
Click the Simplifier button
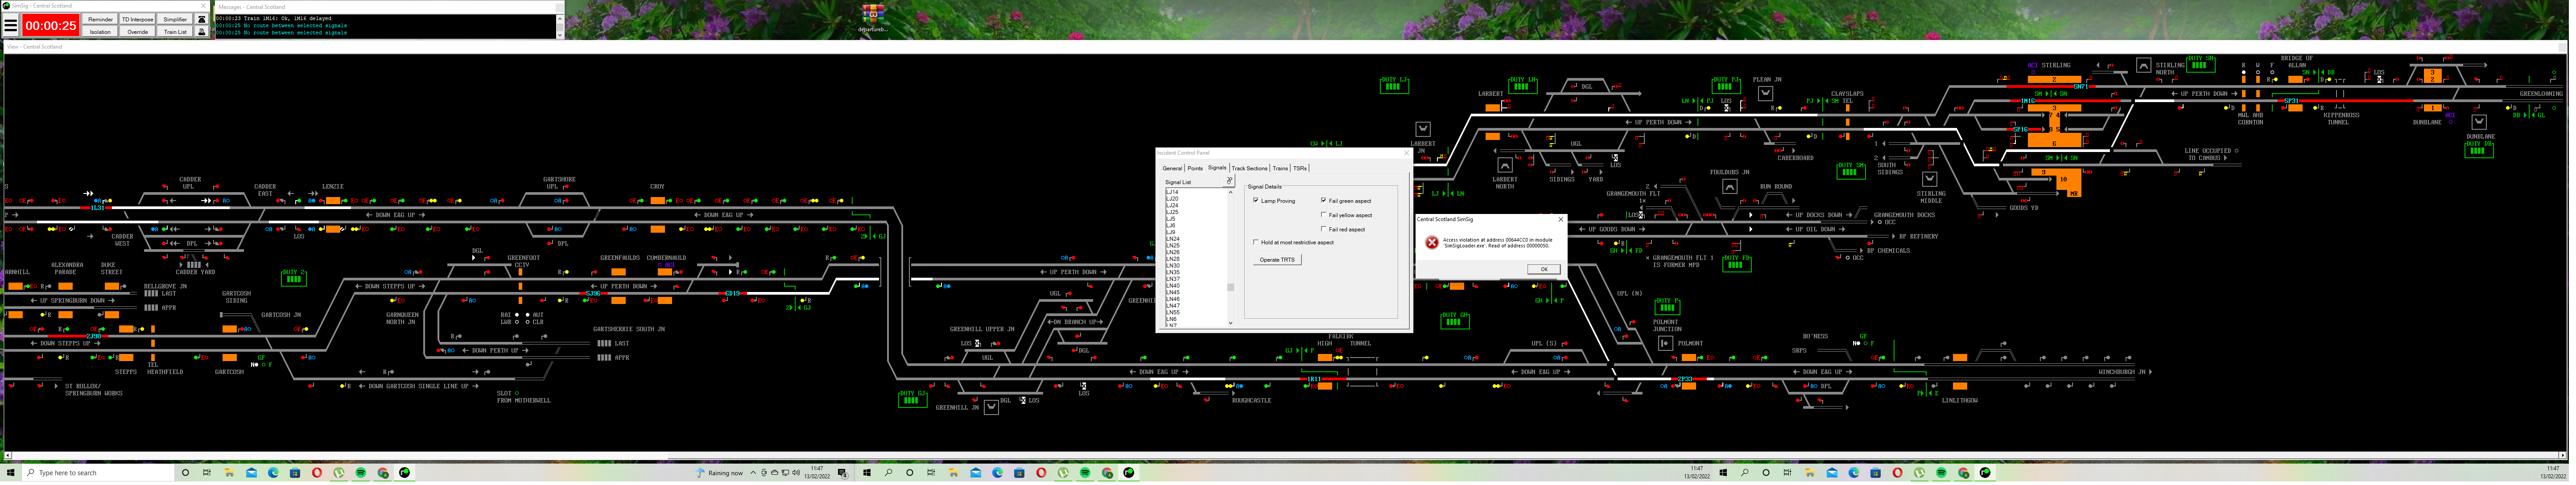[175, 19]
